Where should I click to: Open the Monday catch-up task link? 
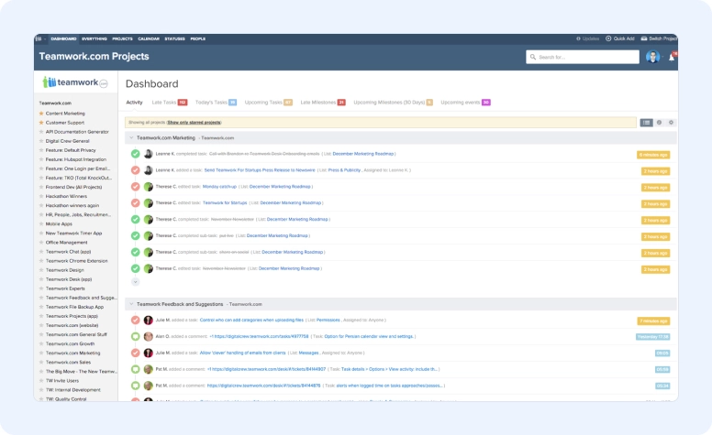point(219,187)
